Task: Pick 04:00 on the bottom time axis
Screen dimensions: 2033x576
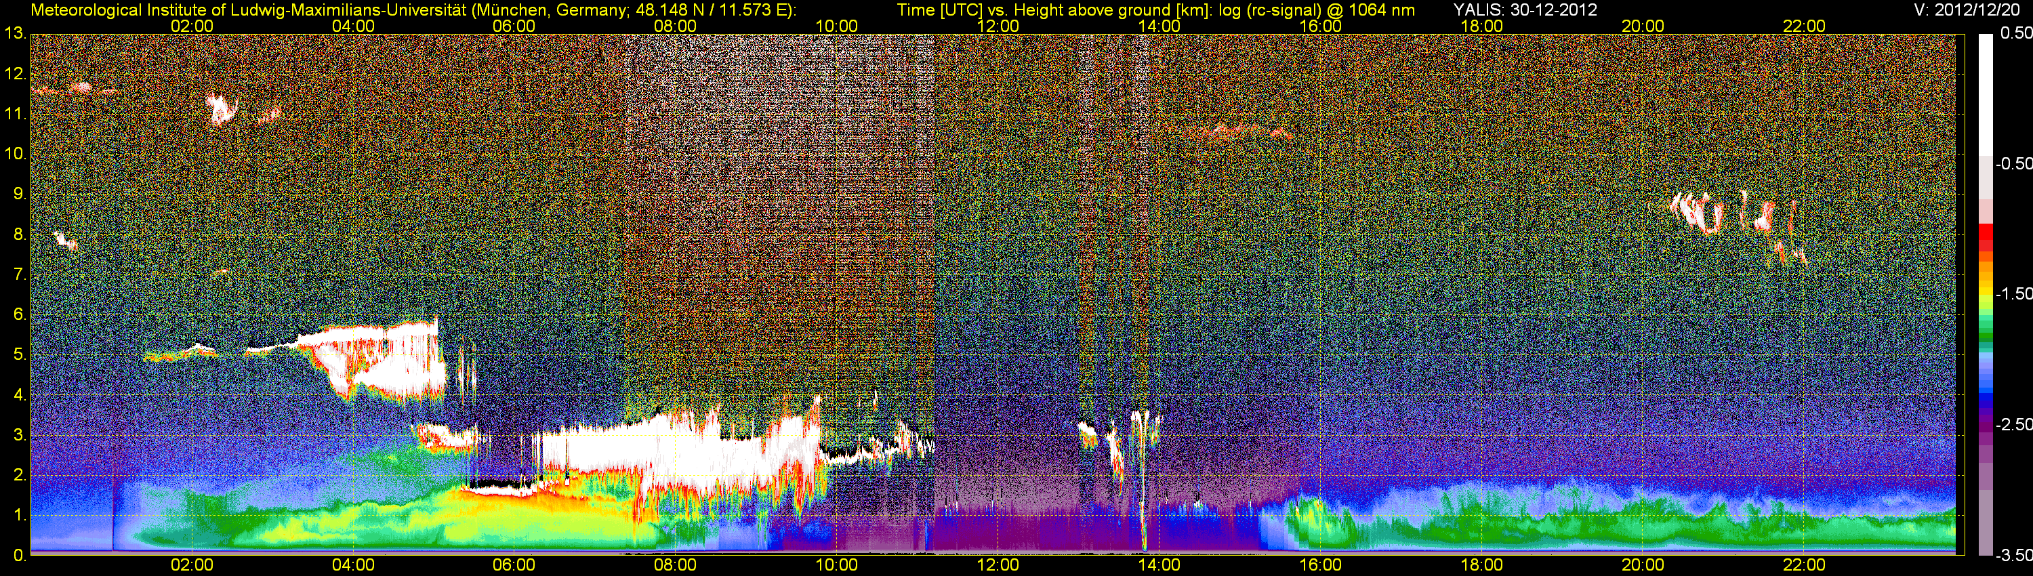Action: 353,566
